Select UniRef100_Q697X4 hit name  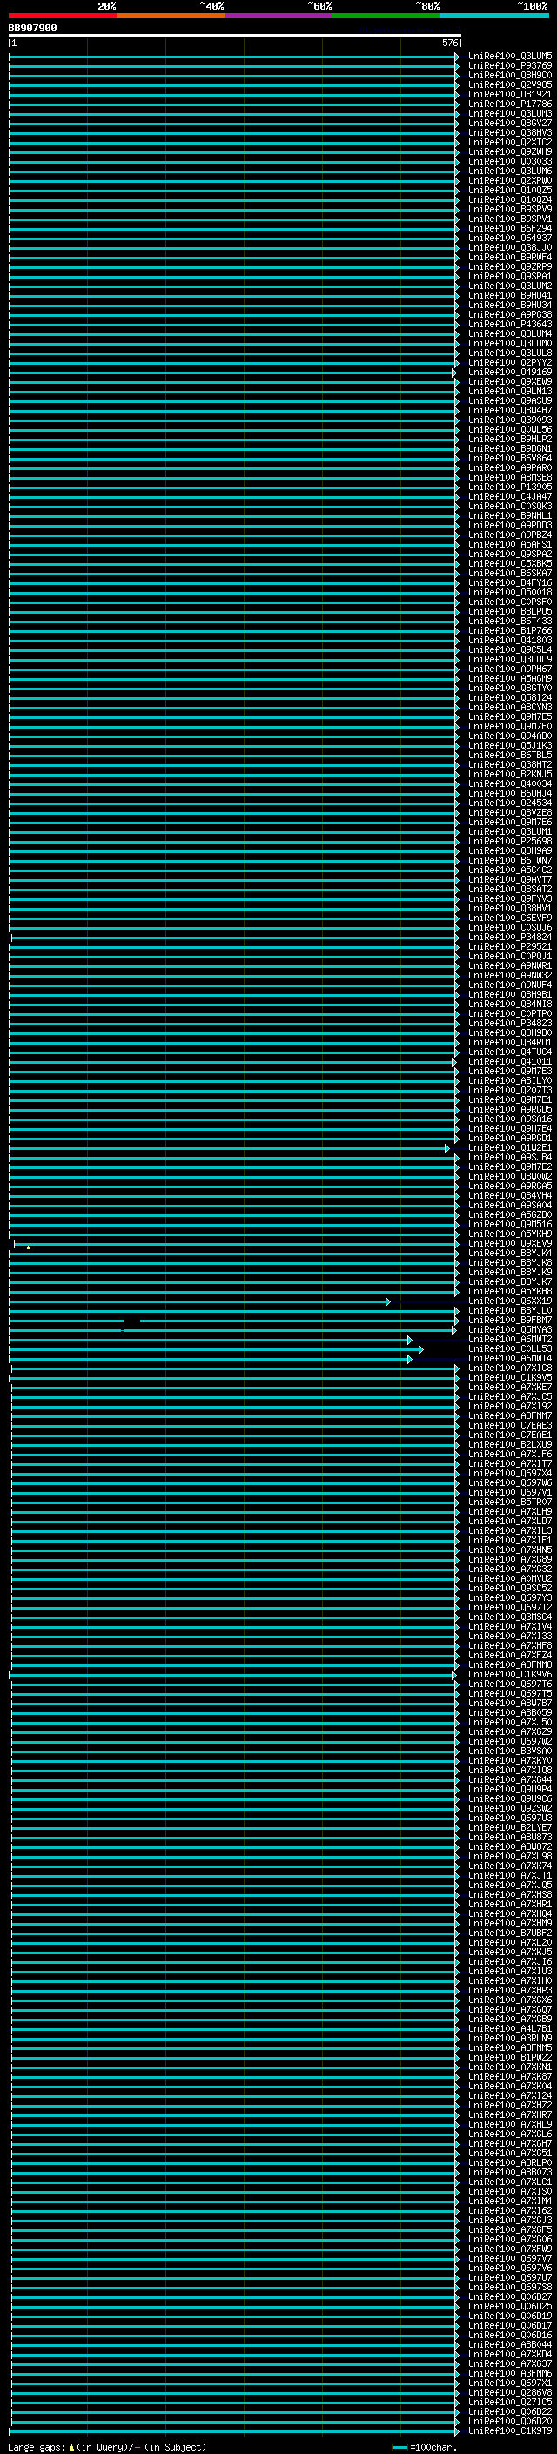click(x=510, y=1474)
